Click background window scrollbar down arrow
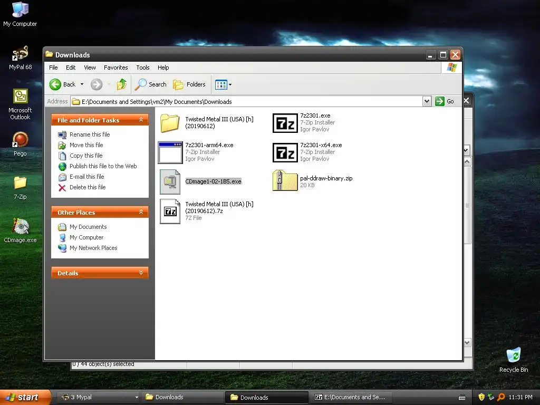Screen dimensions: 540x405 (x=467, y=342)
